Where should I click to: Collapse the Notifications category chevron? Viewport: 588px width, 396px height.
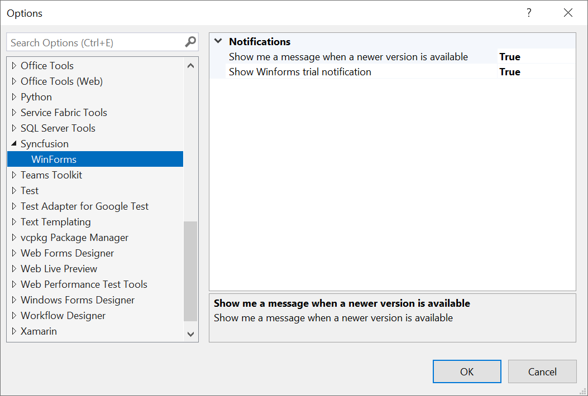pos(218,41)
